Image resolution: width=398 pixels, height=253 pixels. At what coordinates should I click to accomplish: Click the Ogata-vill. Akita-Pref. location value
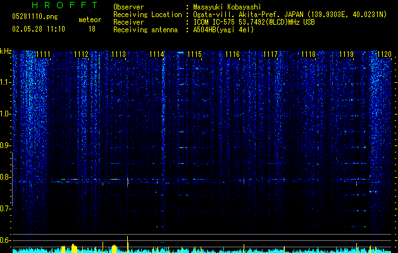(290, 15)
